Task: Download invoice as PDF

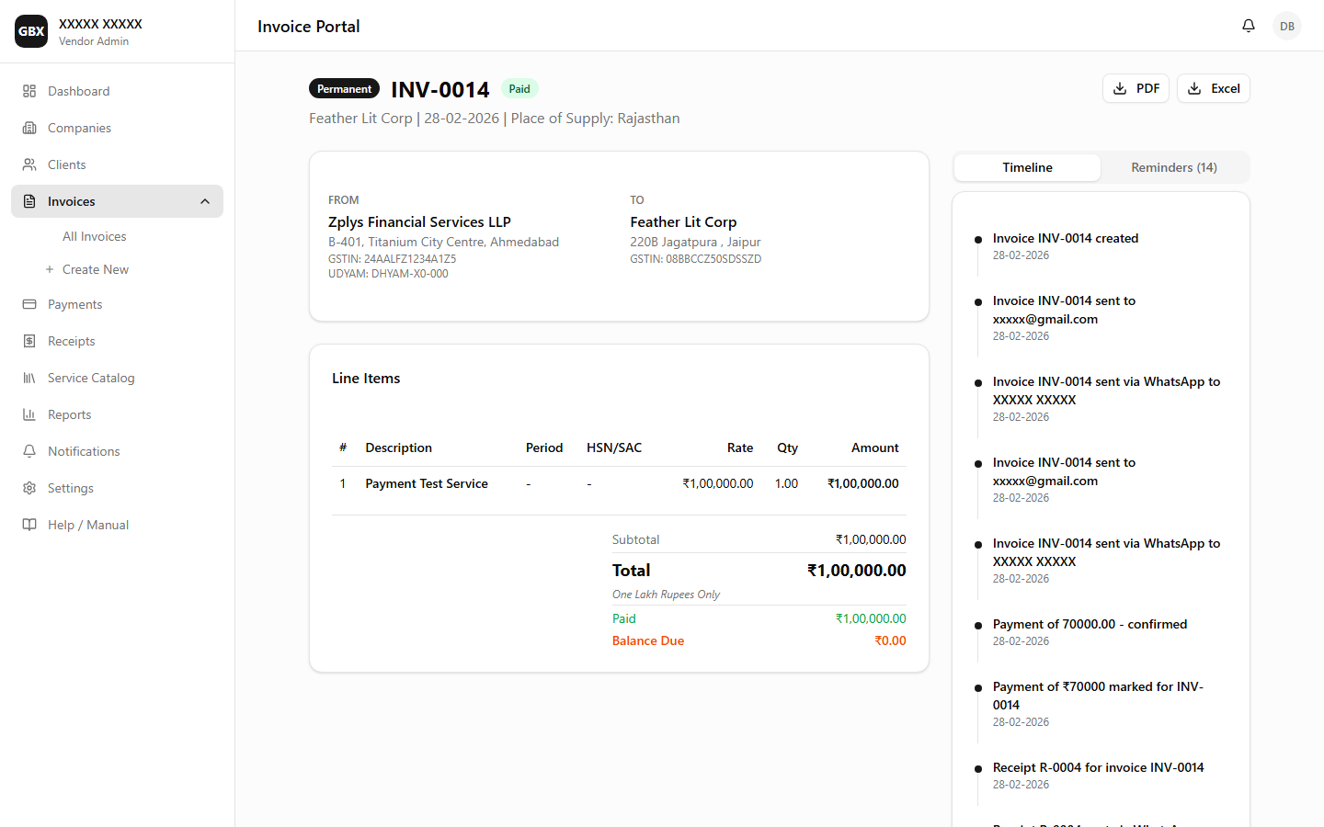Action: (x=1136, y=88)
